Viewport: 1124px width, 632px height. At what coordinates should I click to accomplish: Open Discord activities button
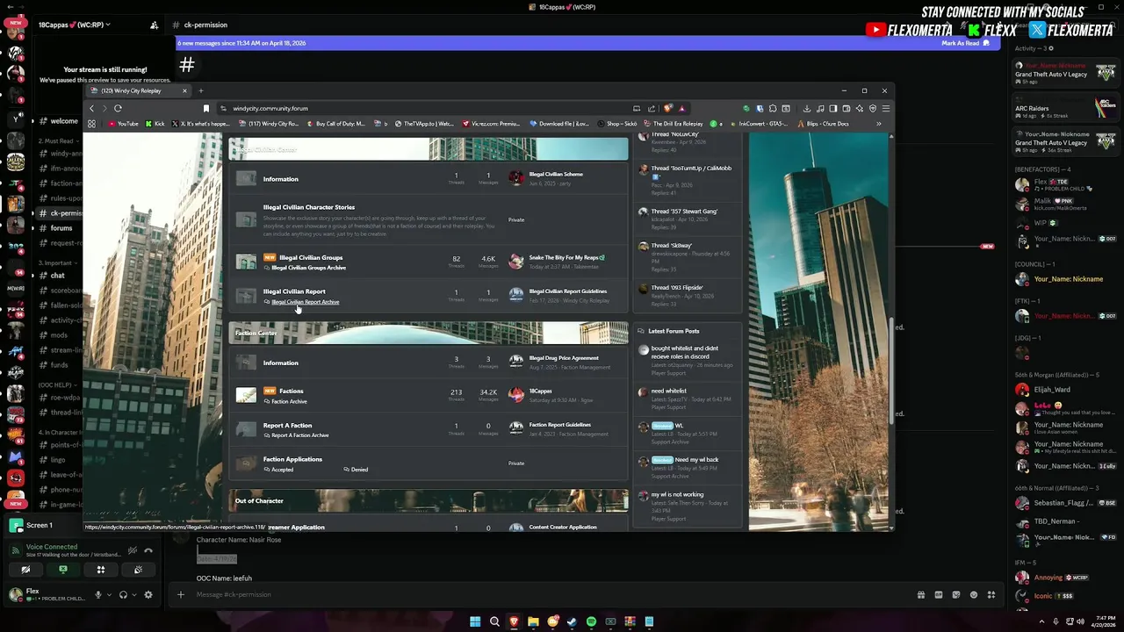pos(101,570)
